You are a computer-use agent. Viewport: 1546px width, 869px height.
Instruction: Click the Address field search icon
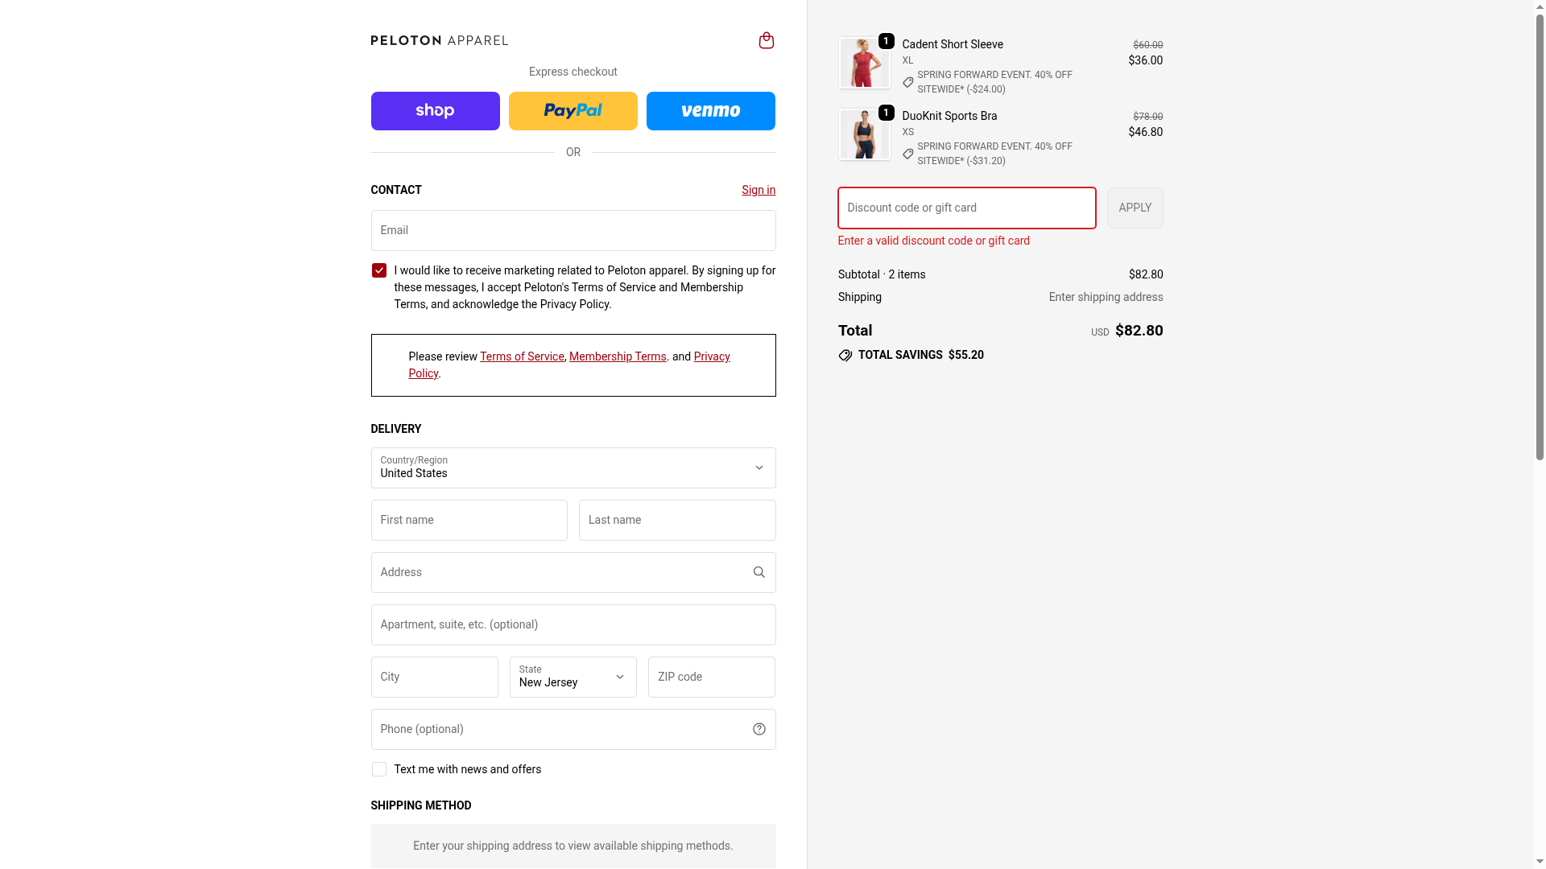[759, 572]
